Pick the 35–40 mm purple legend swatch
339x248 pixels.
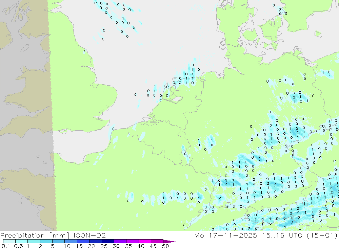click(x=133, y=241)
